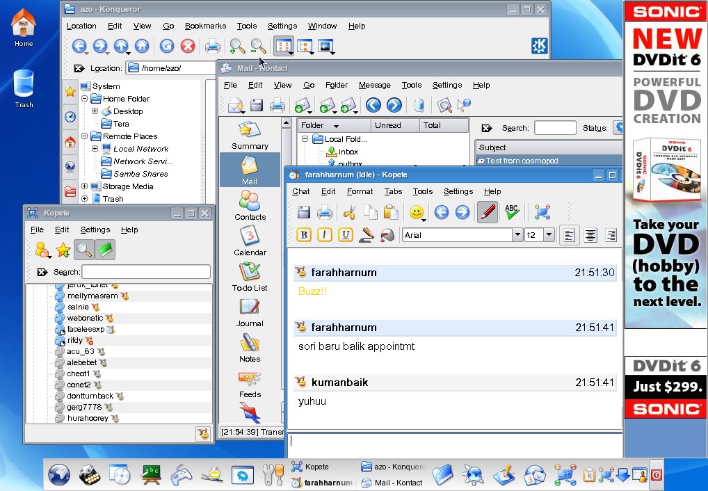Toggle italic text in chat
The width and height of the screenshot is (708, 491).
(x=325, y=235)
